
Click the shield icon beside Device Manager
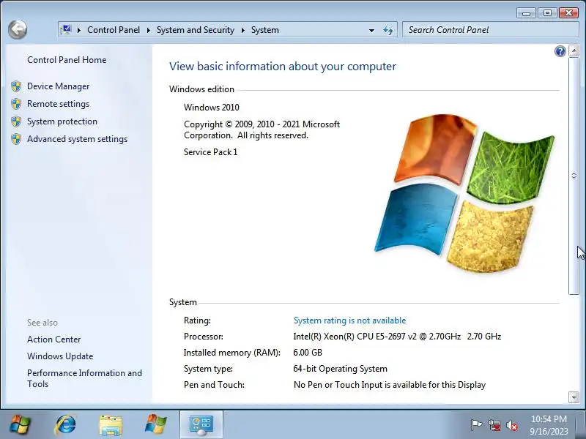point(16,86)
